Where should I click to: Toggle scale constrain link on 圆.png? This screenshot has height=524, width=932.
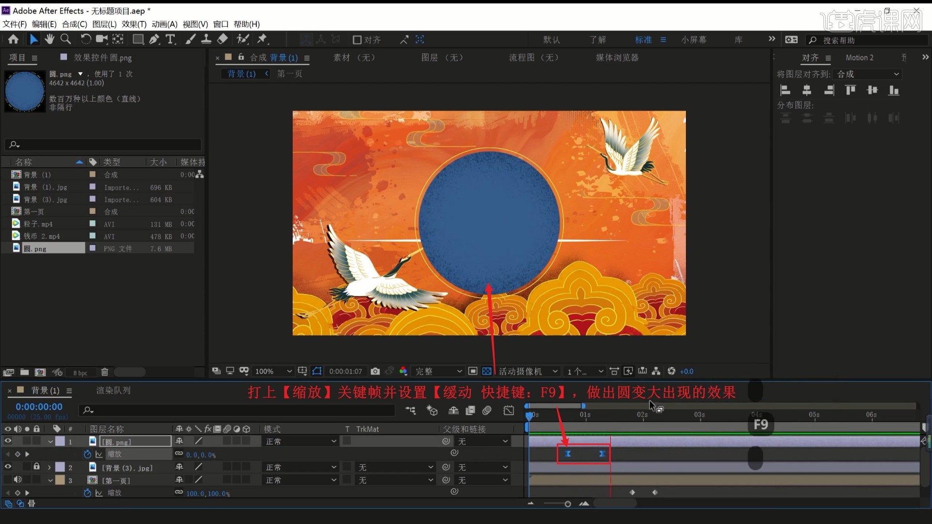179,454
